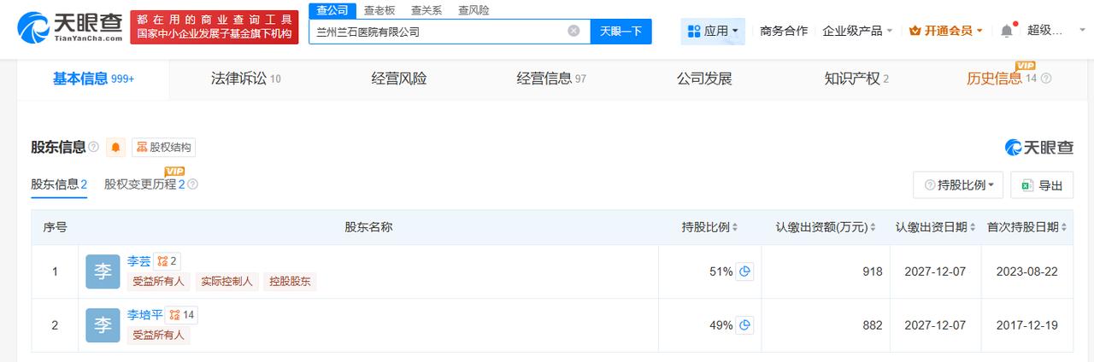Viewport: 1094px width, 362px height.
Task: Click 控股股东 tag on 李芸 row
Action: (x=290, y=281)
